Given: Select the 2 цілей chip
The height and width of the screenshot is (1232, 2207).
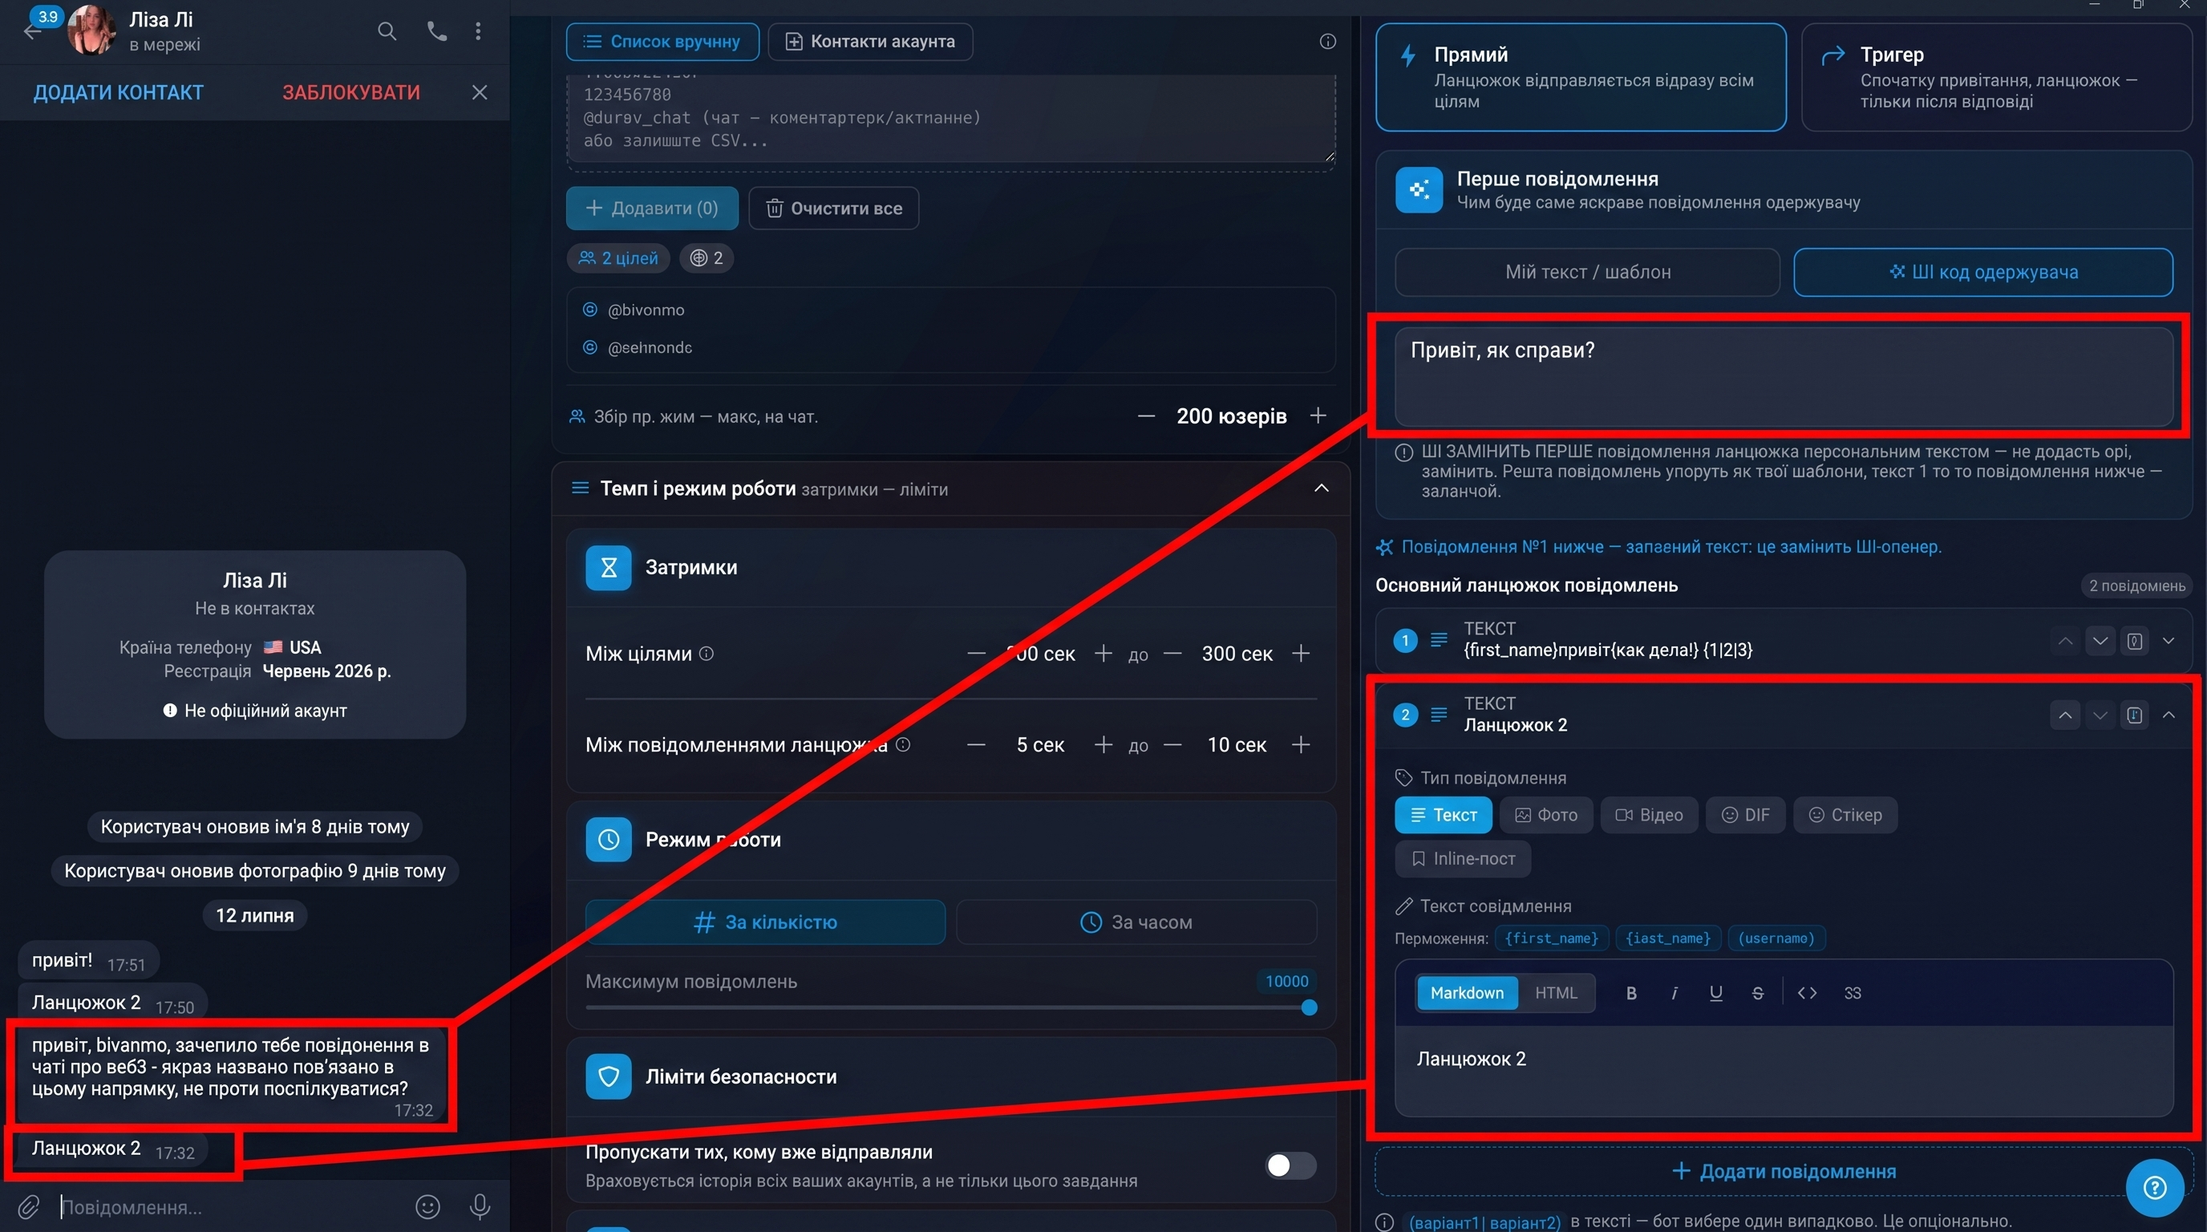Looking at the screenshot, I should pos(618,258).
